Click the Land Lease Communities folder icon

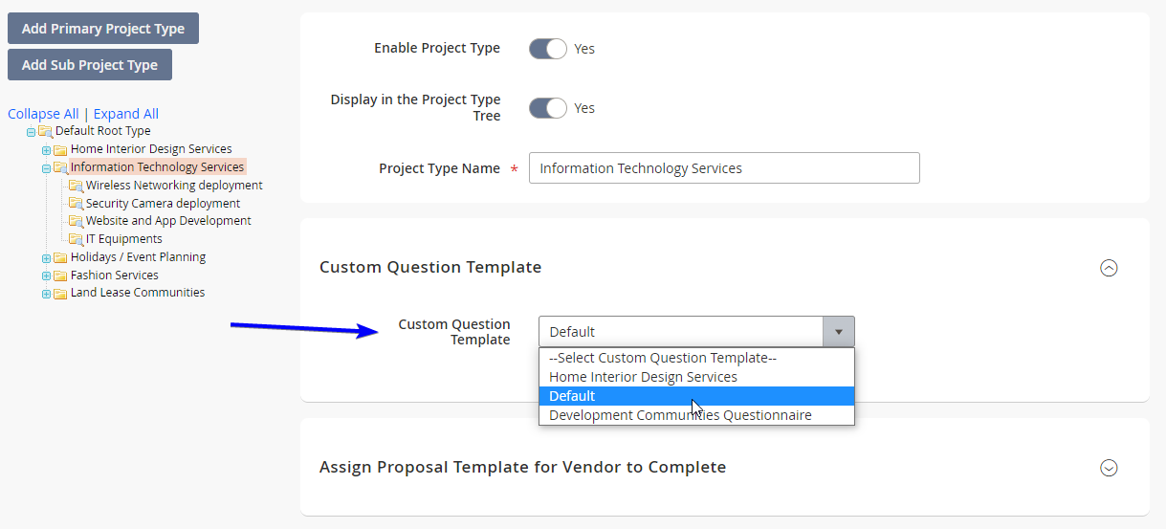[60, 294]
